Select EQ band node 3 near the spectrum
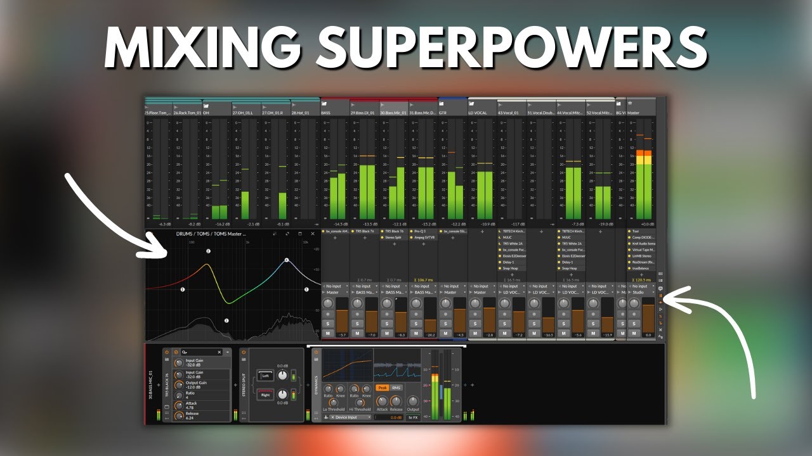 226,321
